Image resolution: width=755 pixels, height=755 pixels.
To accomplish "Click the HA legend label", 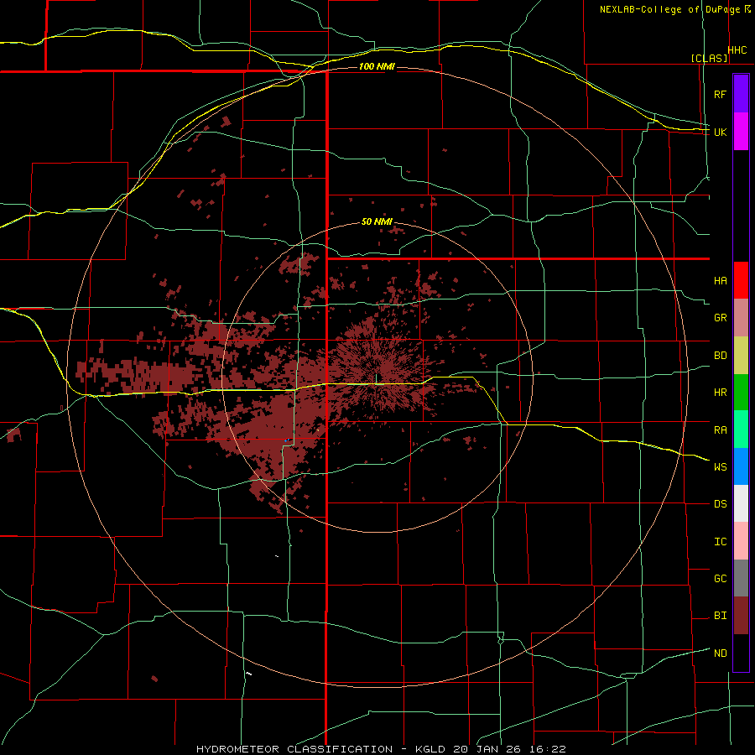I will 720,281.
